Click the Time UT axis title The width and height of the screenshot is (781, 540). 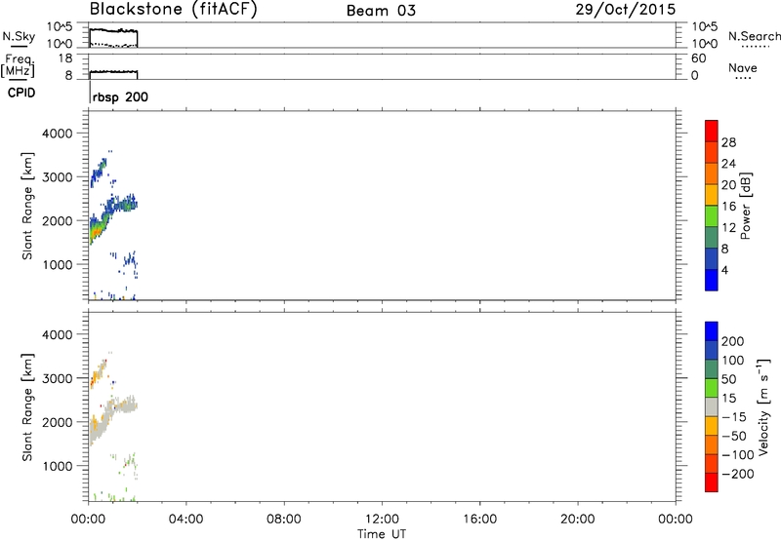click(382, 534)
